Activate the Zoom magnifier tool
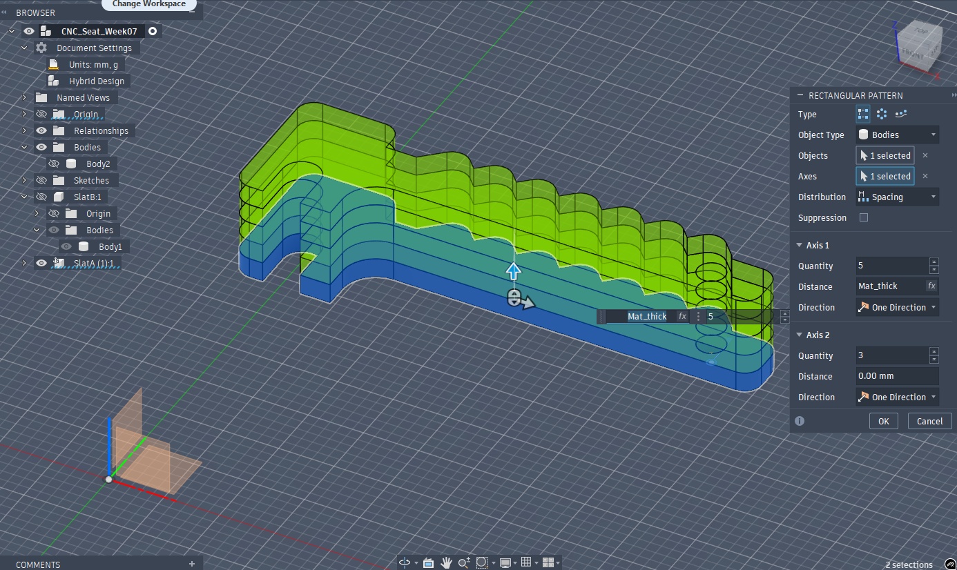 click(464, 562)
